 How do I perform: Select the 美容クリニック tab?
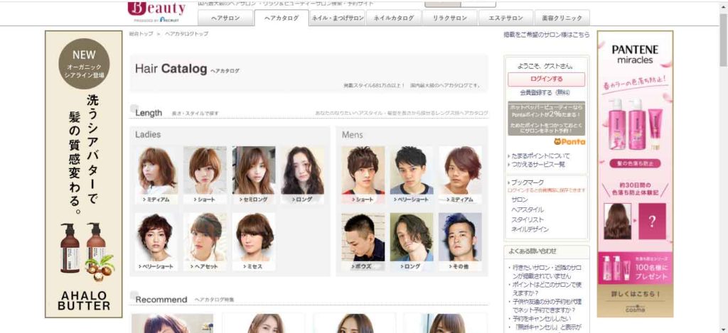(x=561, y=18)
